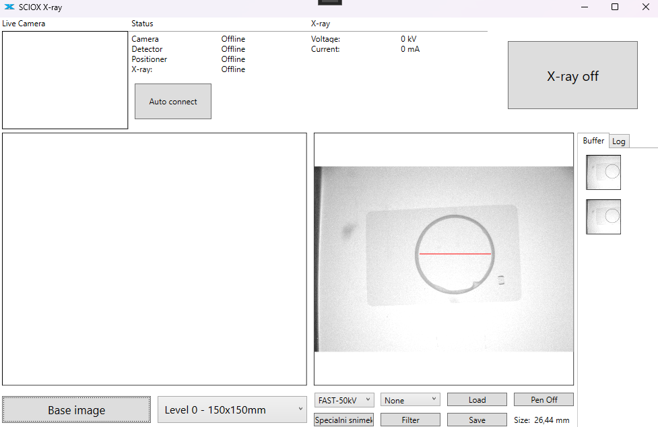The image size is (658, 427).
Task: Click the Save button
Action: click(477, 420)
